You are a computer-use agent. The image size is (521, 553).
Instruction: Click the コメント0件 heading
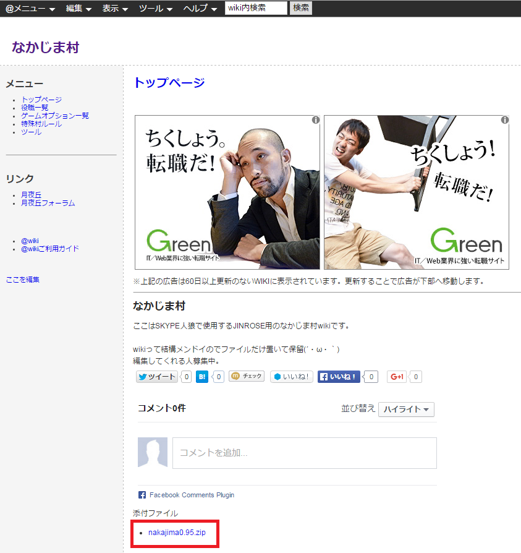162,408
